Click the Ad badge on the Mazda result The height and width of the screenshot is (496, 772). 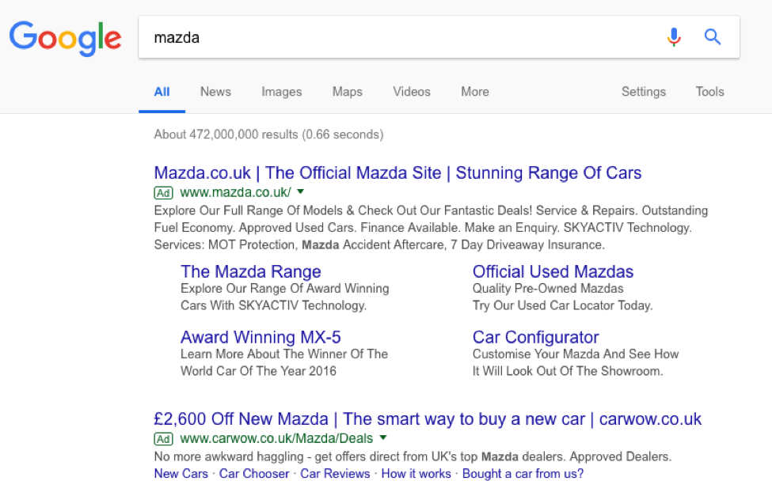[x=163, y=192]
